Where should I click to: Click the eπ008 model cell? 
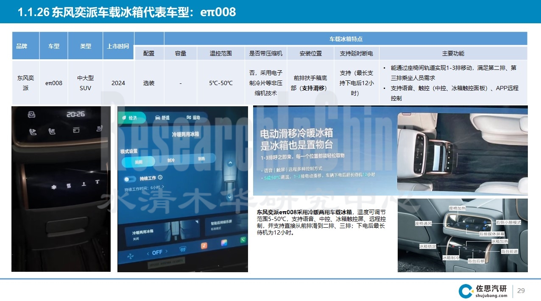[53, 83]
